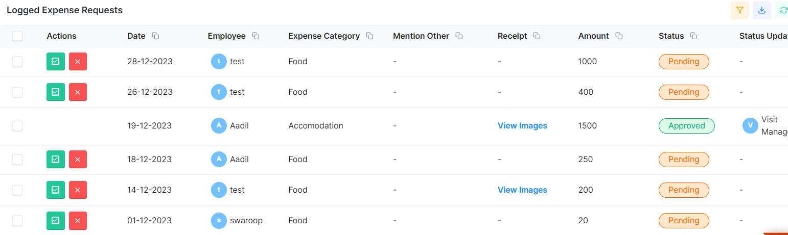
Task: Click Pending badge on 1000 amount row
Action: (684, 61)
